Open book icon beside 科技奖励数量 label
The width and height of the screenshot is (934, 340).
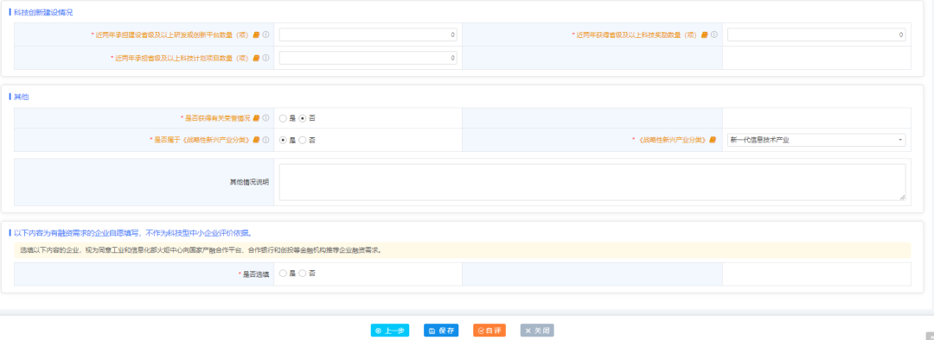point(705,35)
